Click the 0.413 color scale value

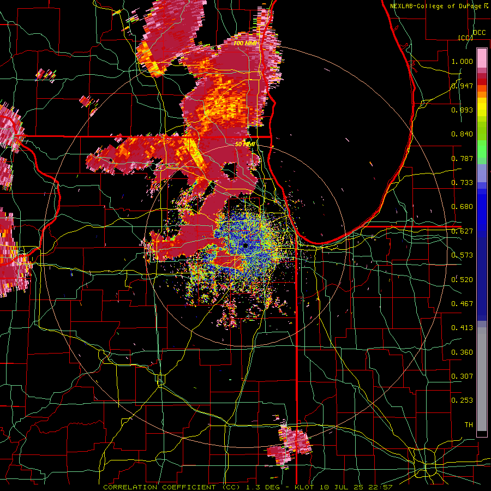[462, 328]
